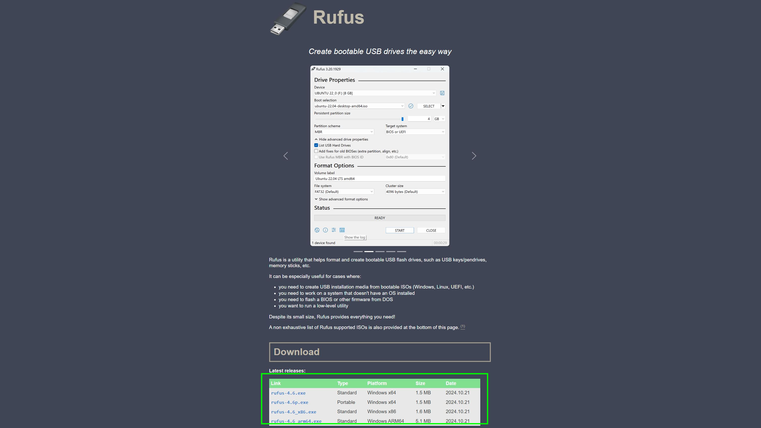The height and width of the screenshot is (428, 761).
Task: Click the save device disk icon
Action: 442,93
